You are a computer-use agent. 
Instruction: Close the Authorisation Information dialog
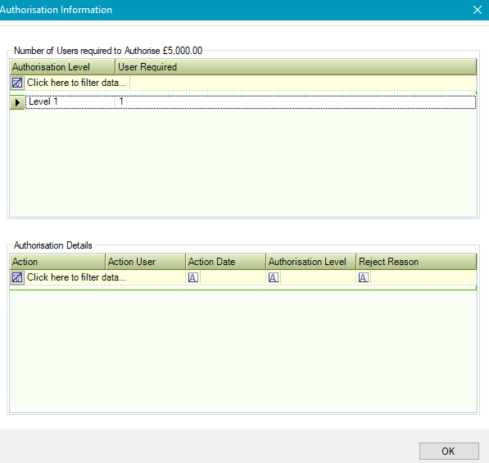(x=478, y=10)
